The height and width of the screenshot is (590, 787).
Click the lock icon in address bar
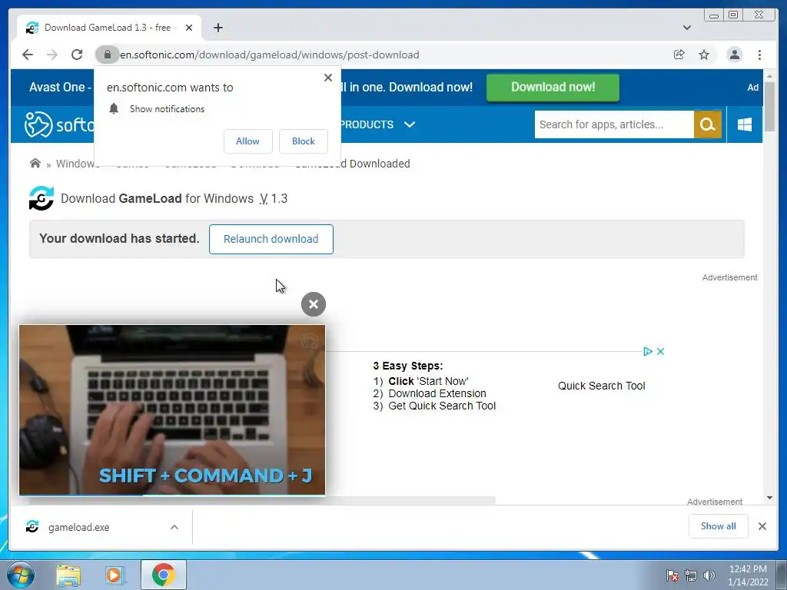[x=107, y=55]
